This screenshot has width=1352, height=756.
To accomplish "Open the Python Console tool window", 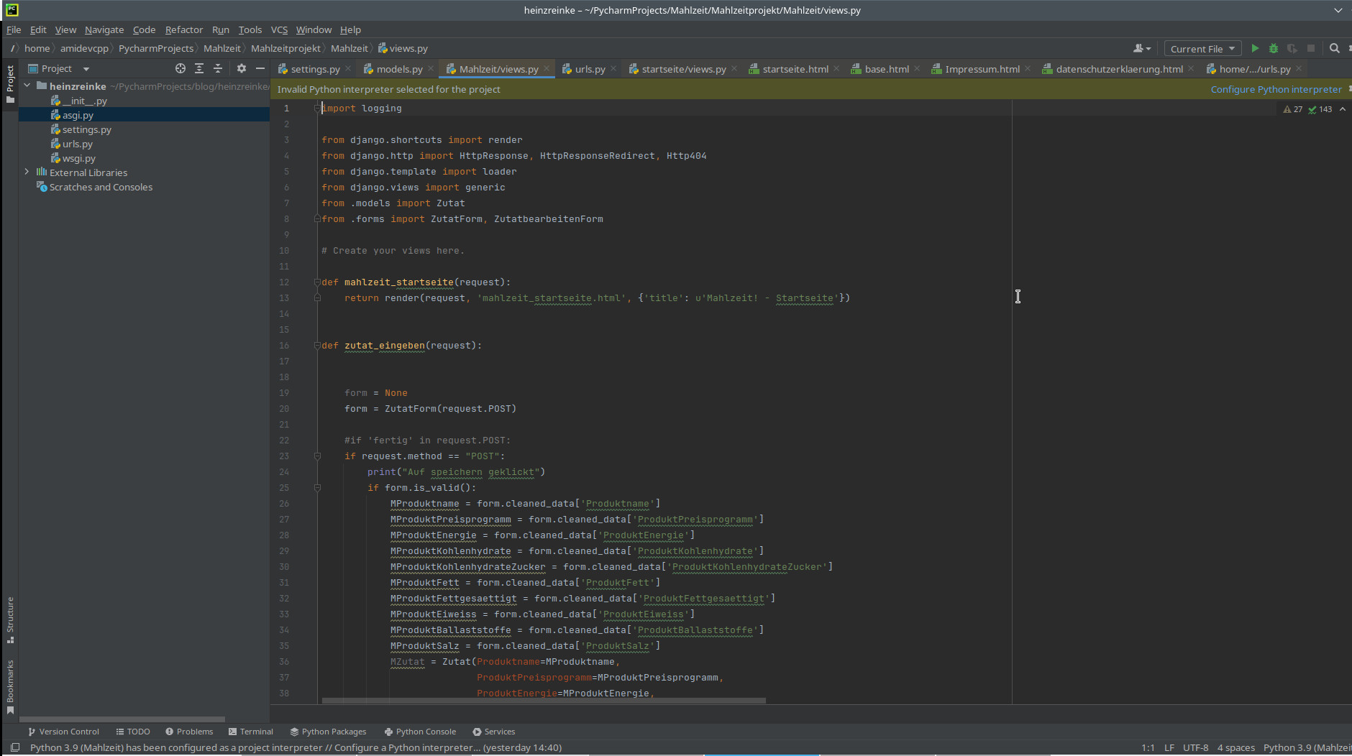I will point(420,732).
